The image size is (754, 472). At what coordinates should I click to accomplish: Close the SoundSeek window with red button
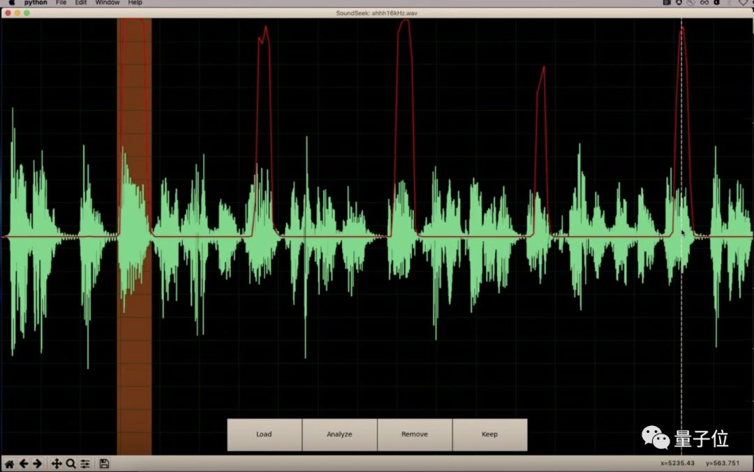pos(8,13)
